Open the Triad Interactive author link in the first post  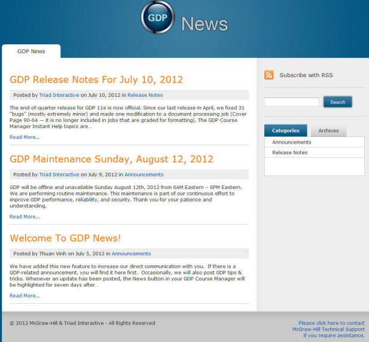tap(59, 95)
